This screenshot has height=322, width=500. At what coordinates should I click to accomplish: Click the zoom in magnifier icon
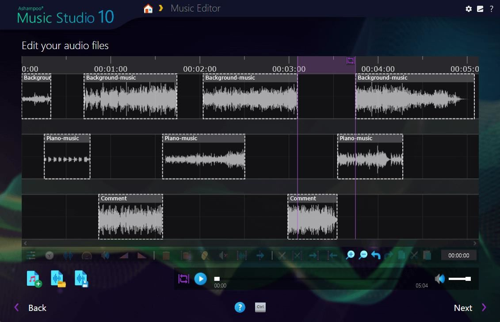pyautogui.click(x=350, y=255)
